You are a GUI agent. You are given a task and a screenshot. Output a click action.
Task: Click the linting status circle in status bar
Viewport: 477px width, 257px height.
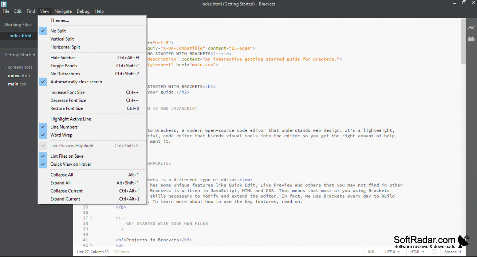pyautogui.click(x=434, y=252)
